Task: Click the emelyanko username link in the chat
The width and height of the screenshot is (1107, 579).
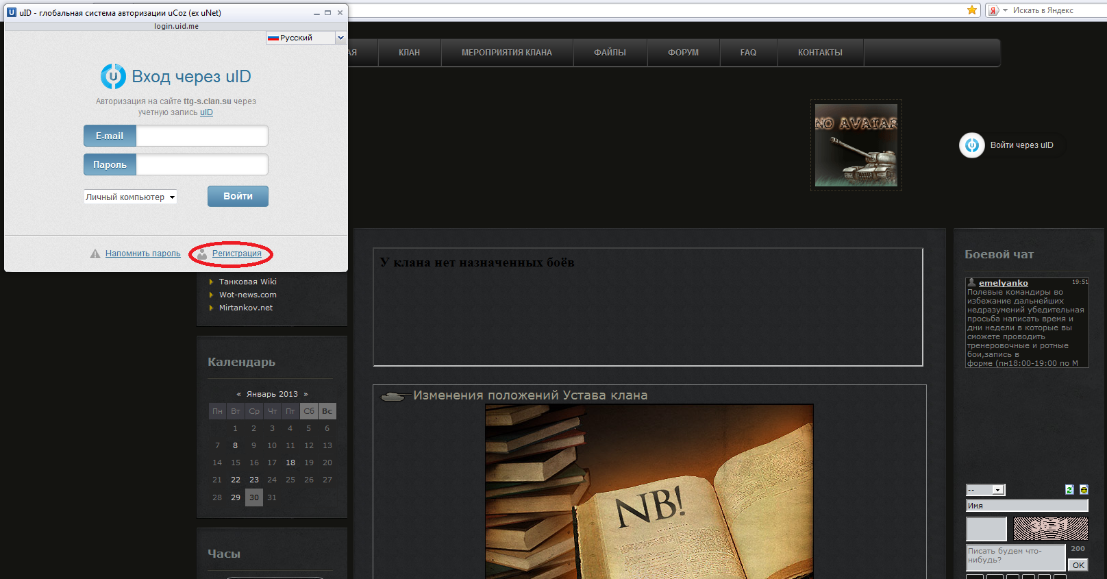Action: tap(1004, 282)
